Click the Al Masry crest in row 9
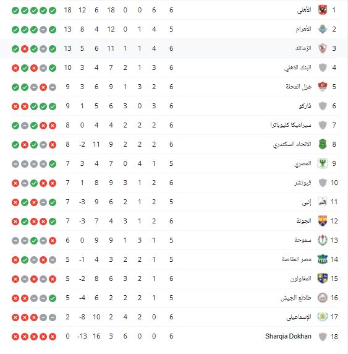The width and height of the screenshot is (348, 354). [x=323, y=163]
